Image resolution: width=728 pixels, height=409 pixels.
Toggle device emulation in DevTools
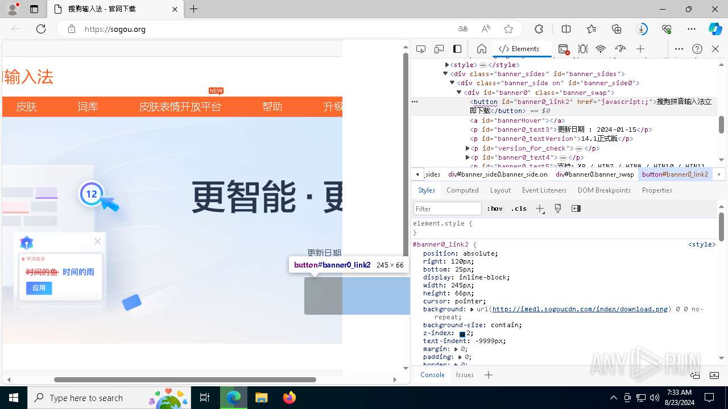pyautogui.click(x=439, y=49)
